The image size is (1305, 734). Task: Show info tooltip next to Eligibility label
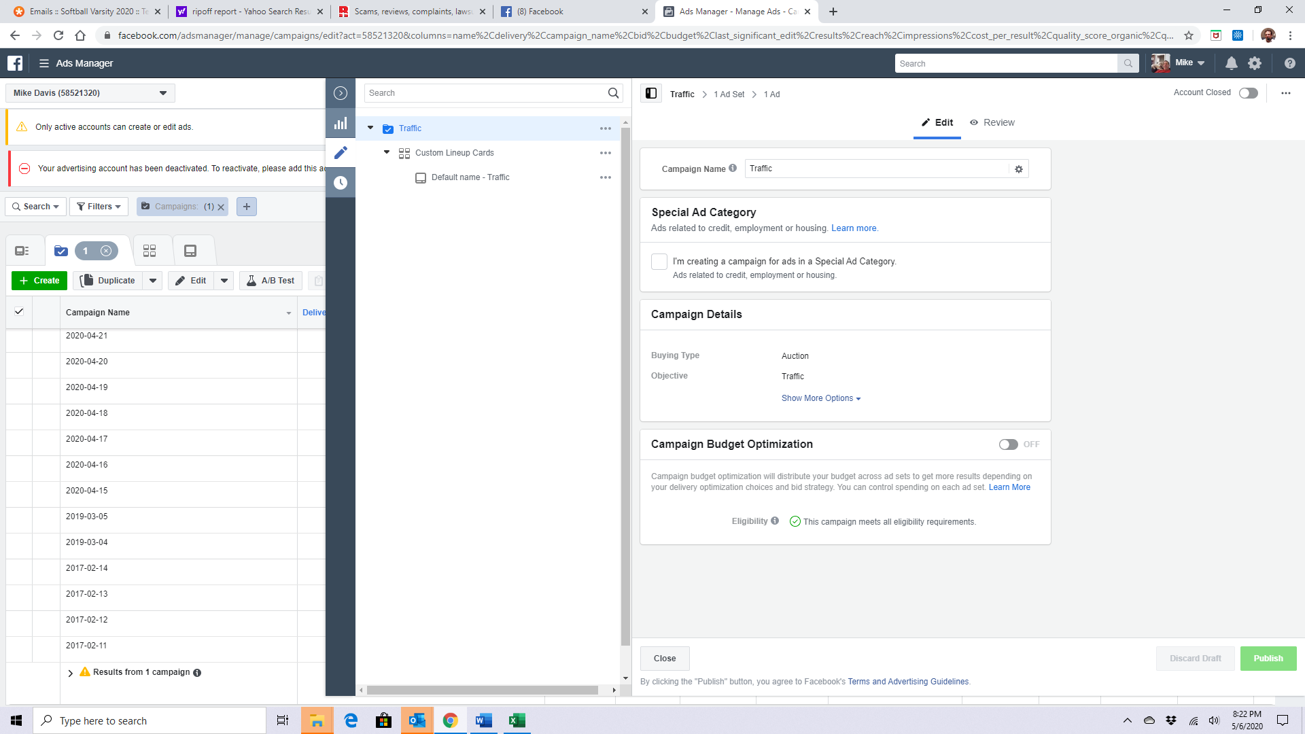coord(775,521)
